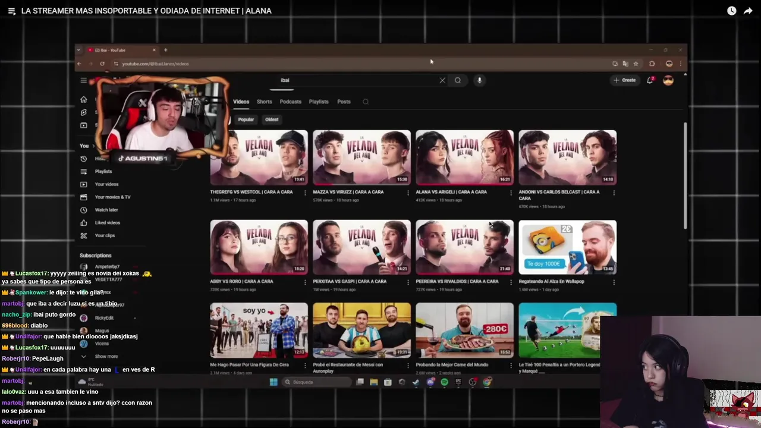
Task: Switch to the Playlists tab
Action: click(x=319, y=102)
